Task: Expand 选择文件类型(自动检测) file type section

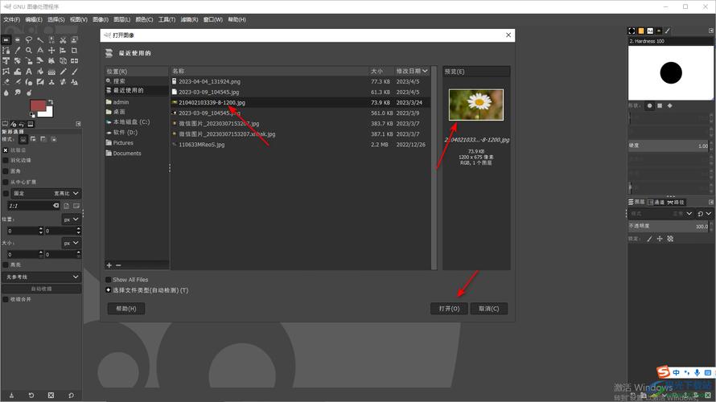Action: point(109,290)
